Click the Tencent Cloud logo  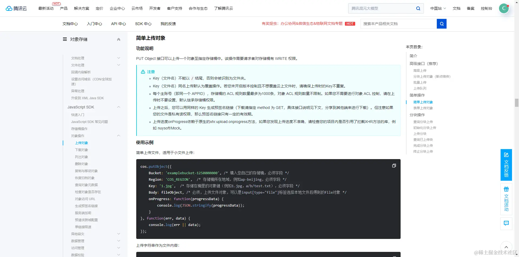16,8
